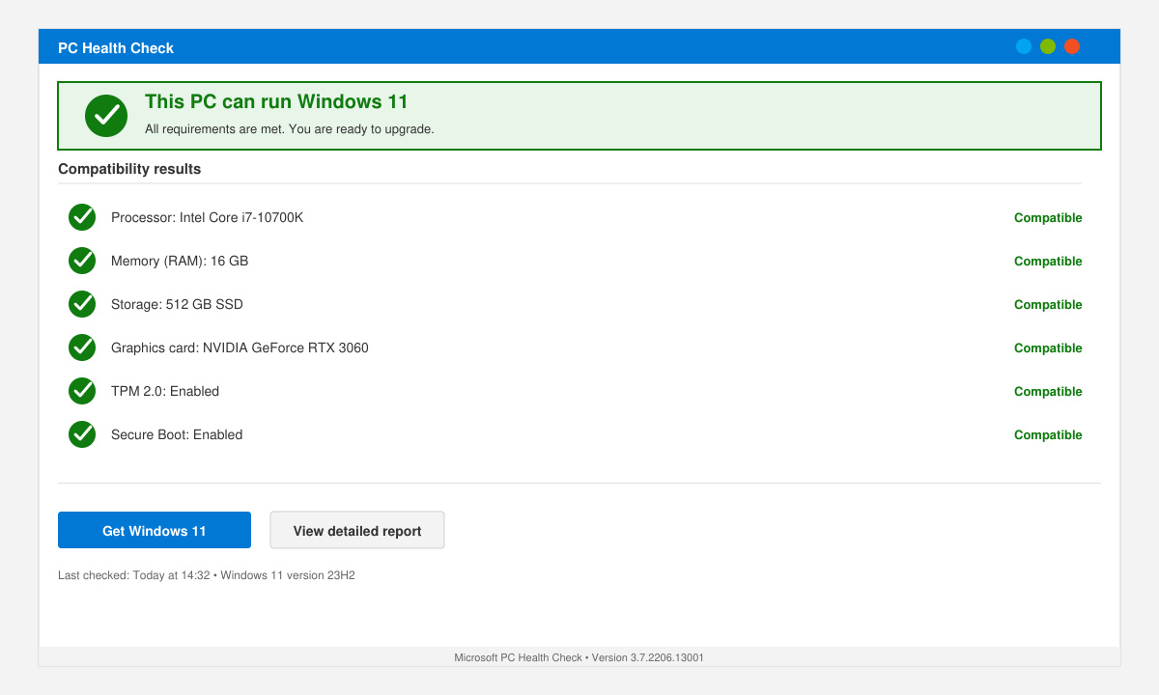The width and height of the screenshot is (1159, 695).
Task: Click the 'Last checked: Today at 14:32' text
Action: [134, 575]
